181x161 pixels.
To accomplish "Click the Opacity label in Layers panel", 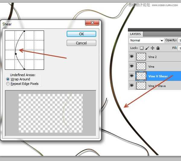I will [171, 40].
